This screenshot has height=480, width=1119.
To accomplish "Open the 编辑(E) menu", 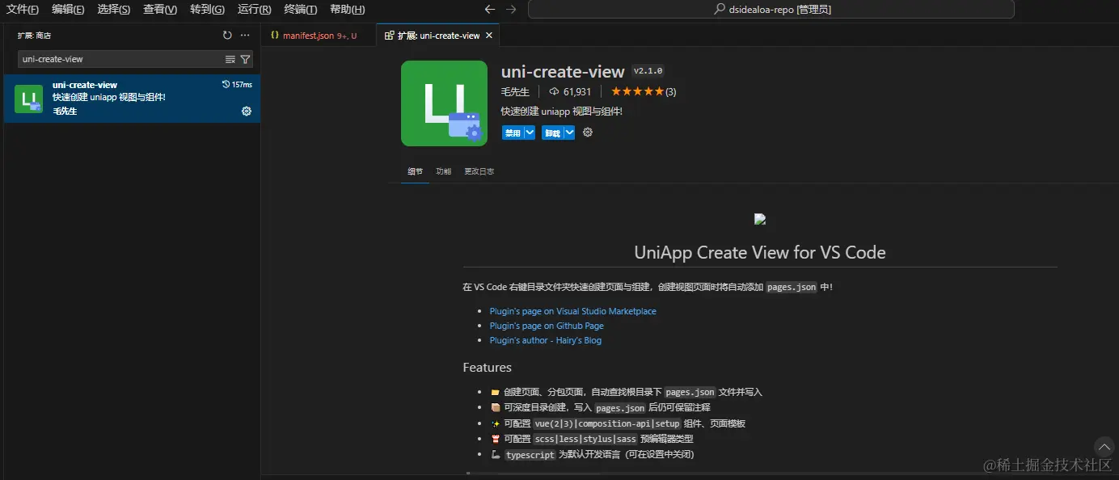I will click(x=68, y=10).
